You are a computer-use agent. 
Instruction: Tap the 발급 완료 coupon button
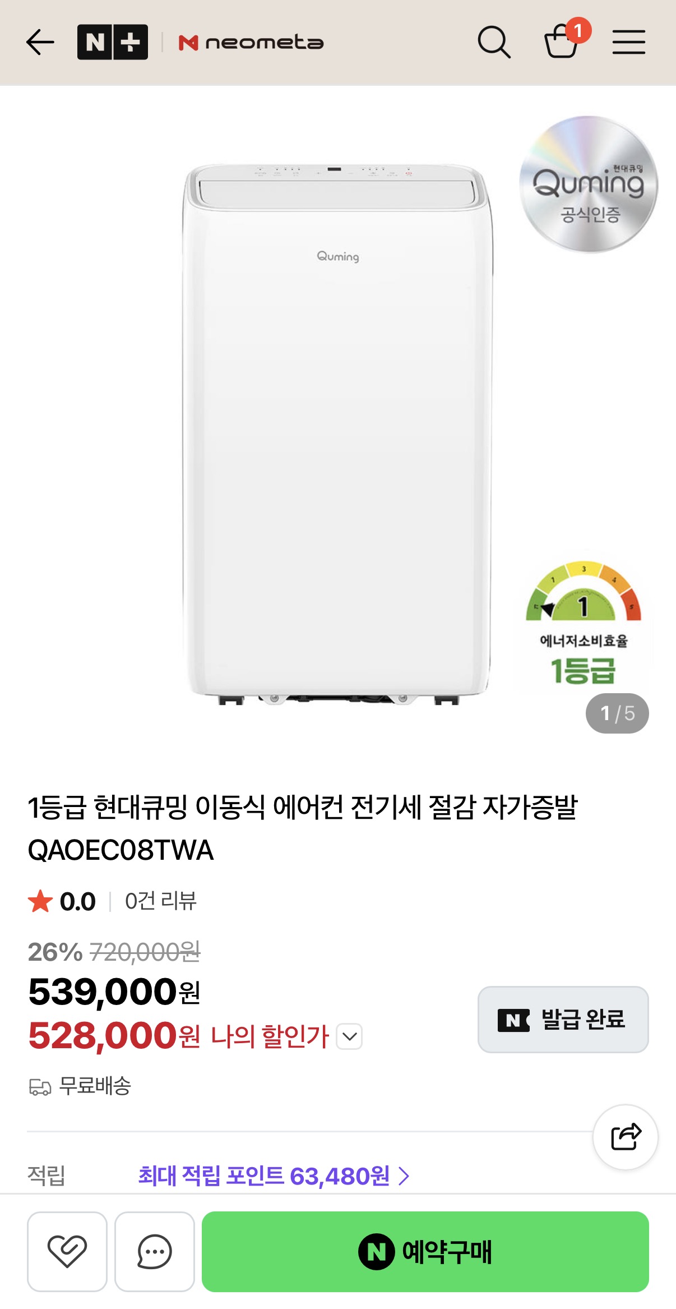click(x=563, y=1019)
